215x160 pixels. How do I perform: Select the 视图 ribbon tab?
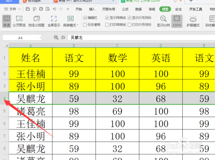165,9
